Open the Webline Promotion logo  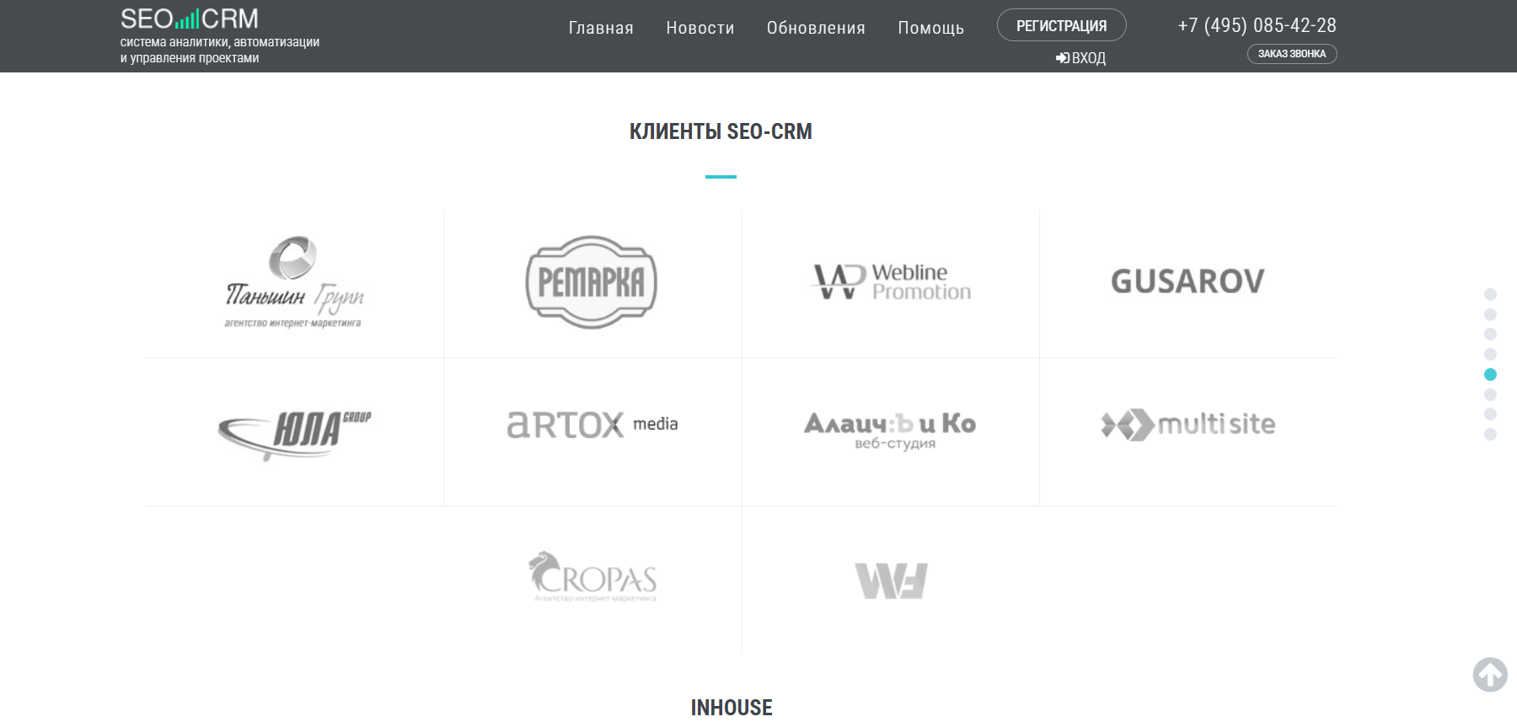pos(891,282)
